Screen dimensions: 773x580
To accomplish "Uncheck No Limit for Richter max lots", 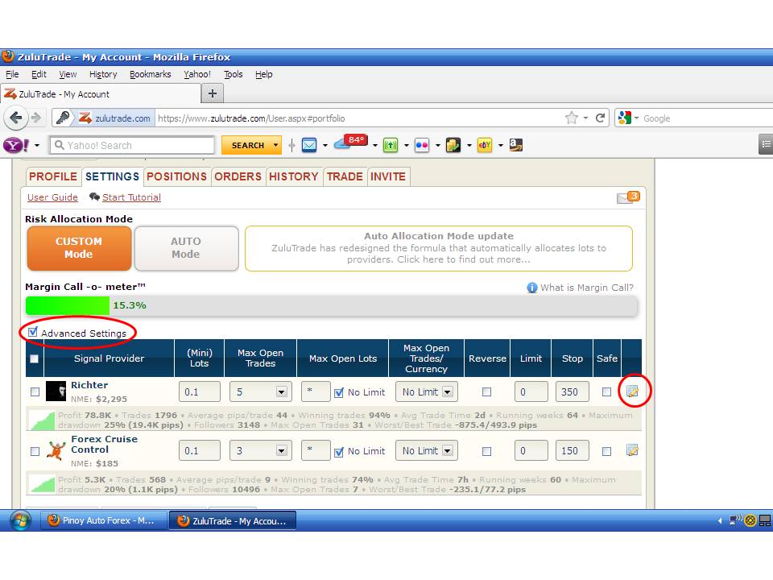I will [339, 392].
